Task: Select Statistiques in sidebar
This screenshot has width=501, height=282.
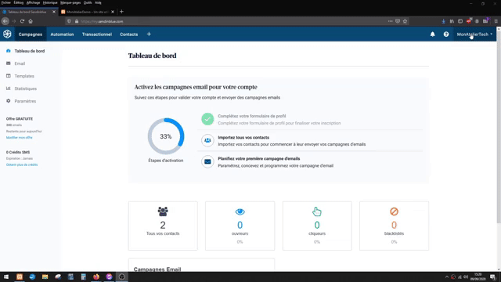Action: (x=26, y=89)
